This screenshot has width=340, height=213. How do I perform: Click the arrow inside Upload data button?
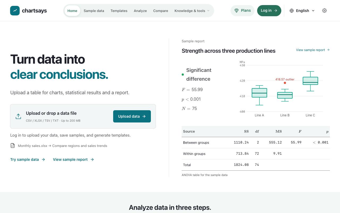pyautogui.click(x=144, y=116)
